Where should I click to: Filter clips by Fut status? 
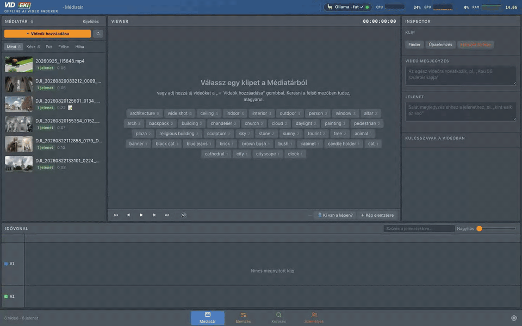coord(48,47)
